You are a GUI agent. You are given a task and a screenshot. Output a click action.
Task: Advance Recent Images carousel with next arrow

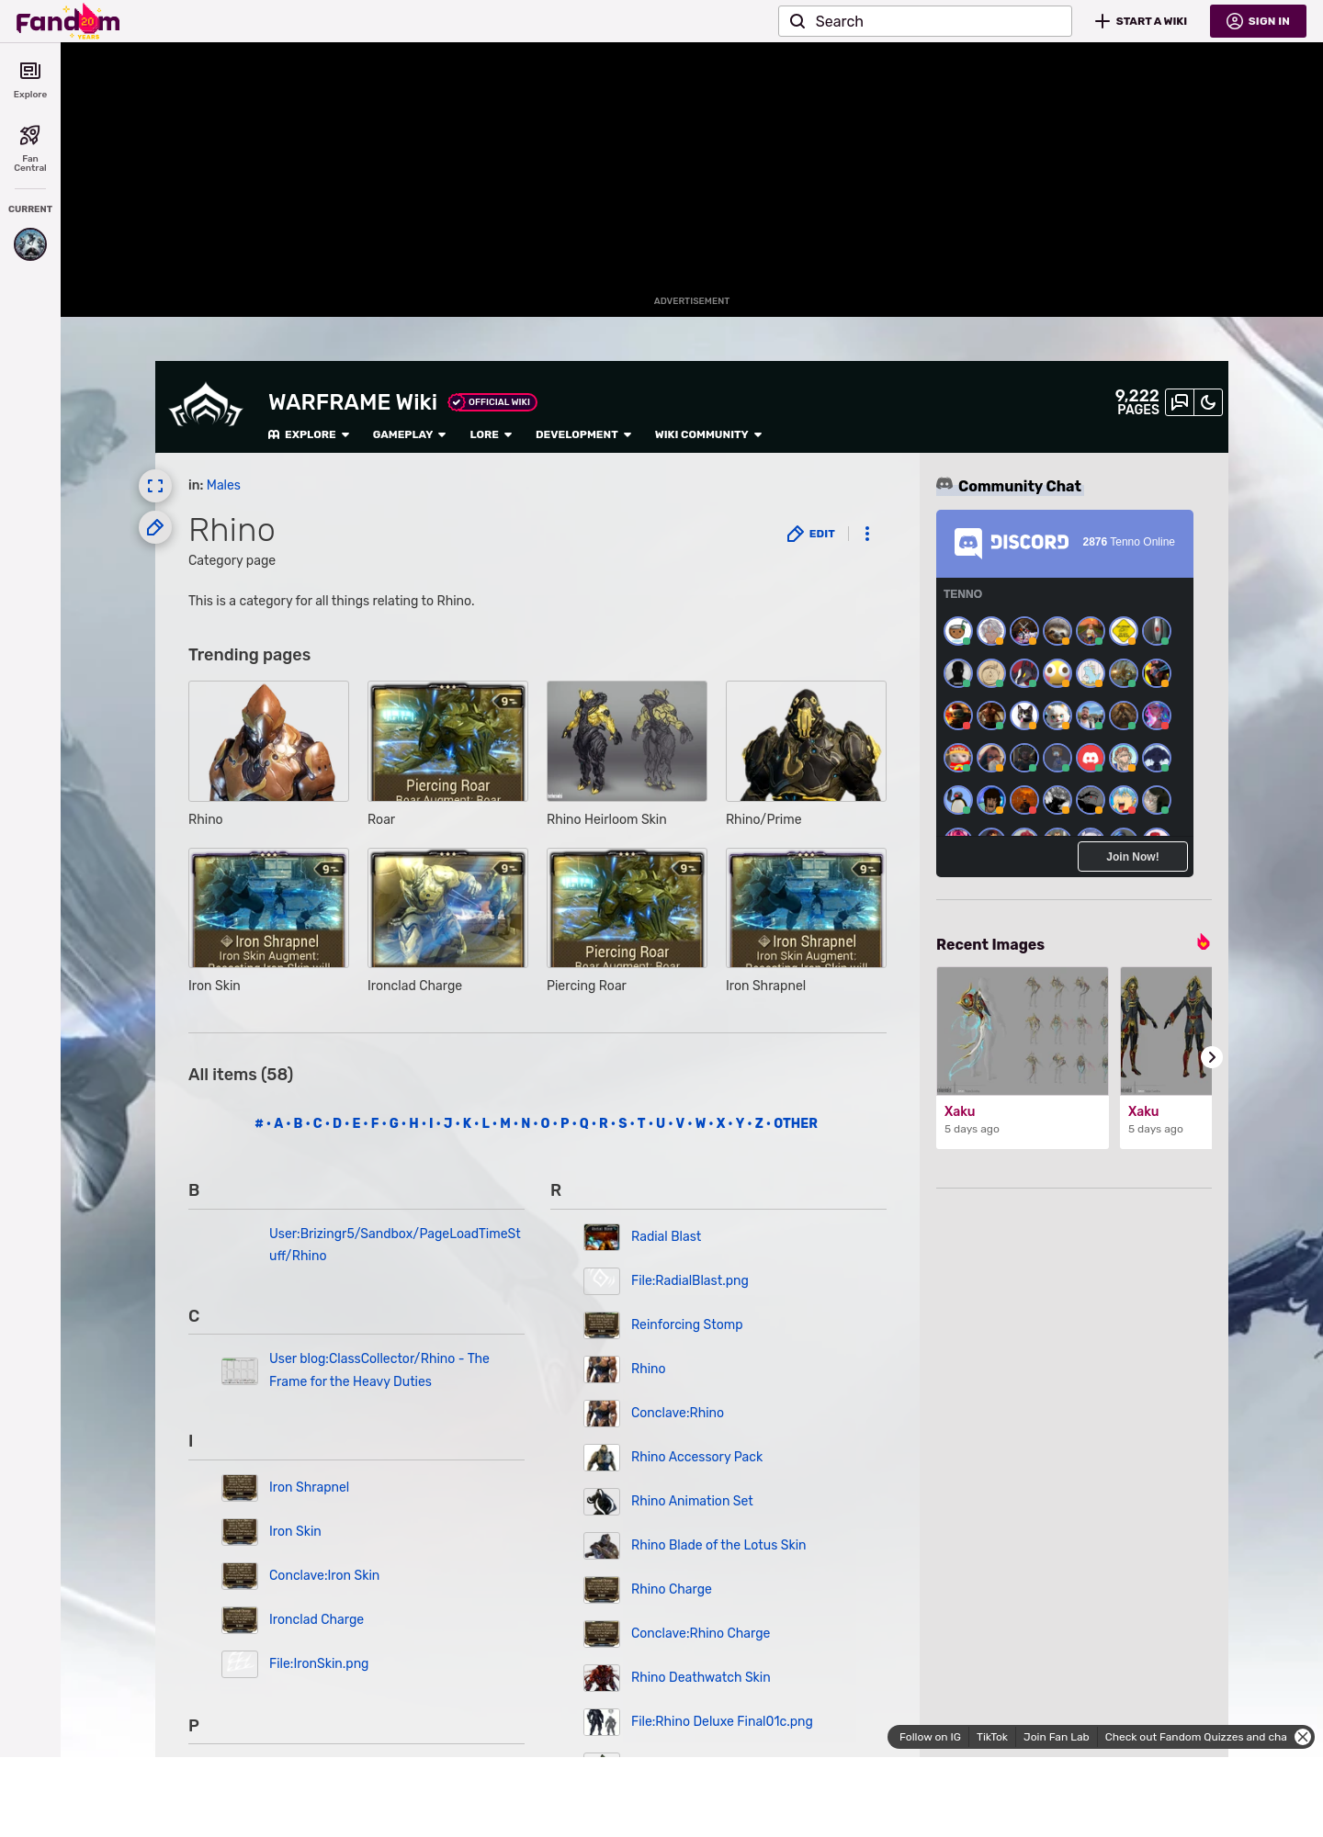coord(1212,1057)
